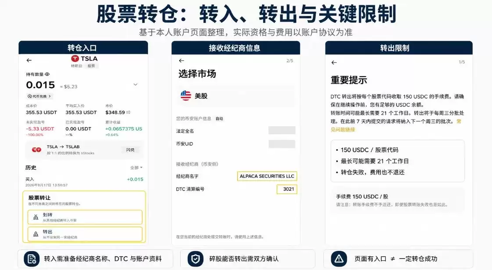Click the 355.53 USDT 成本价 value
Image resolution: width=492 pixels, height=270 pixels.
[41, 112]
